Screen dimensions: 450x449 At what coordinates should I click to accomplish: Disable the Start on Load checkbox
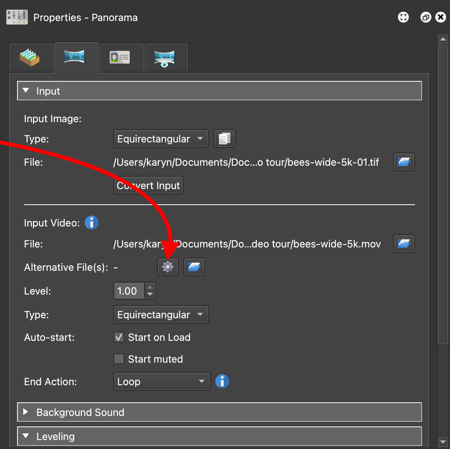119,337
